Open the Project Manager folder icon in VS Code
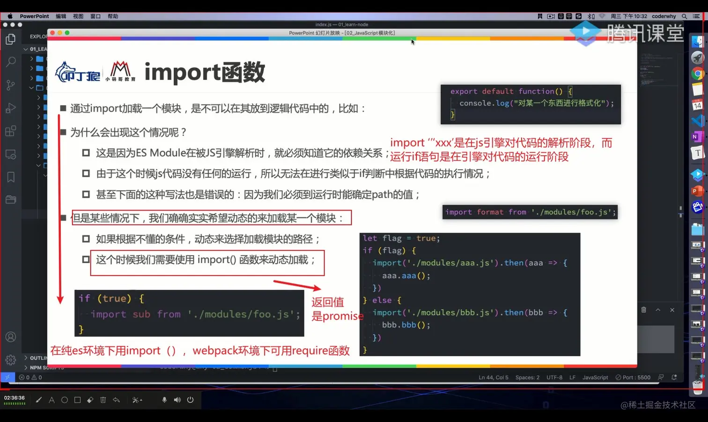Screen dimensions: 708x422 pos(10,200)
